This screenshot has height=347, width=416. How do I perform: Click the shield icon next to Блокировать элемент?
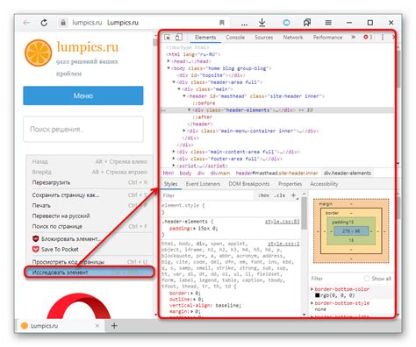click(x=35, y=238)
